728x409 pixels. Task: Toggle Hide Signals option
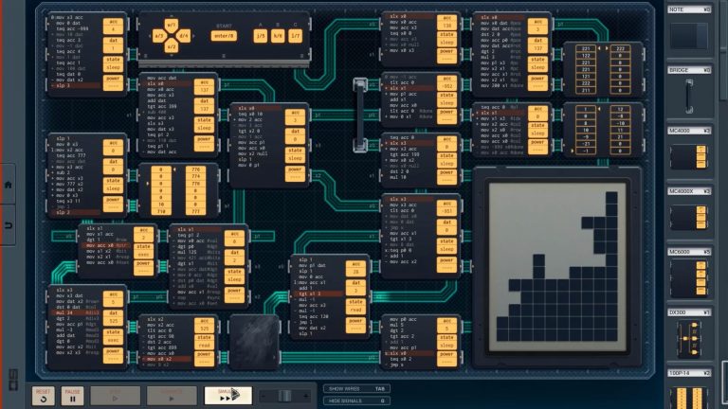pos(356,401)
